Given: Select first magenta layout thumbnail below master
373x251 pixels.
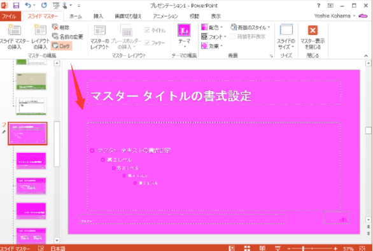Looking at the screenshot, I should (31, 161).
